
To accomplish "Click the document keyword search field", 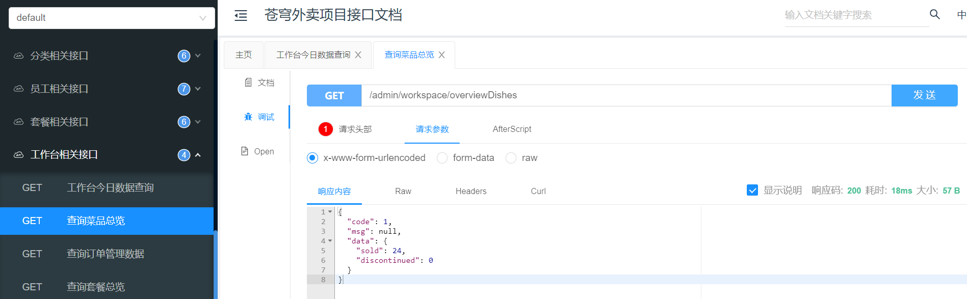I will click(855, 15).
